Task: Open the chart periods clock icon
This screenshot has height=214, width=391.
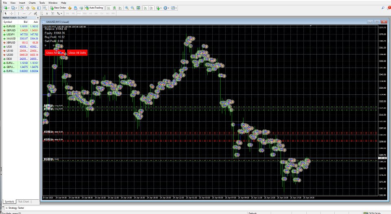Action: pos(165,8)
